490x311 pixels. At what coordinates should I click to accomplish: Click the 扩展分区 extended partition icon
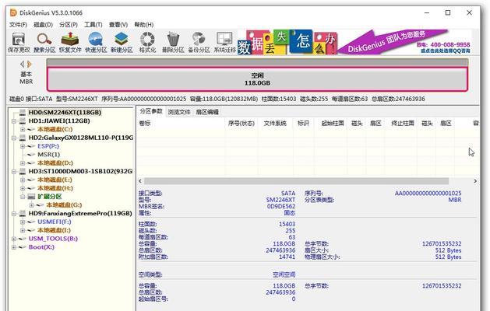coord(31,197)
